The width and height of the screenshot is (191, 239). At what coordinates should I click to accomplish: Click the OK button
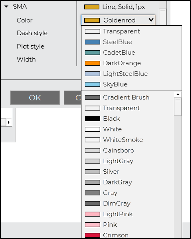[35, 98]
